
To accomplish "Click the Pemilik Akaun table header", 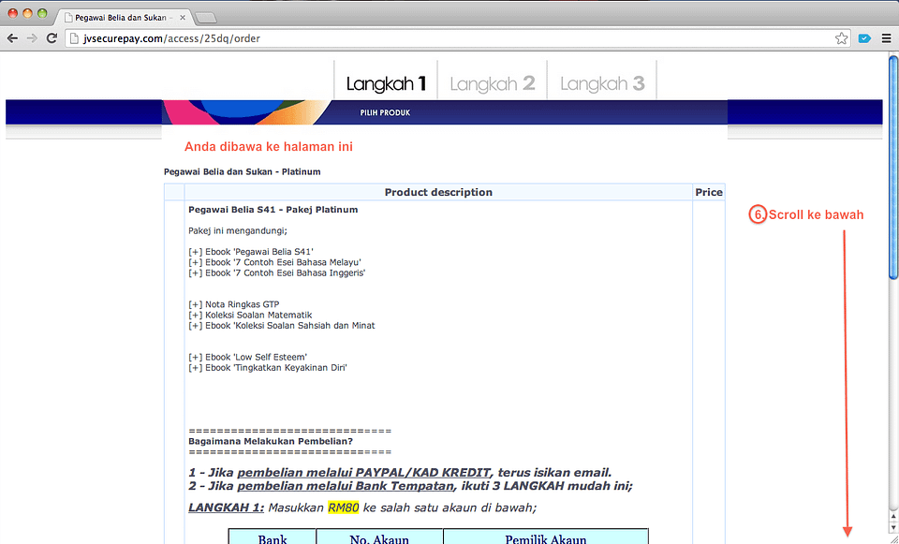I will click(x=546, y=538).
